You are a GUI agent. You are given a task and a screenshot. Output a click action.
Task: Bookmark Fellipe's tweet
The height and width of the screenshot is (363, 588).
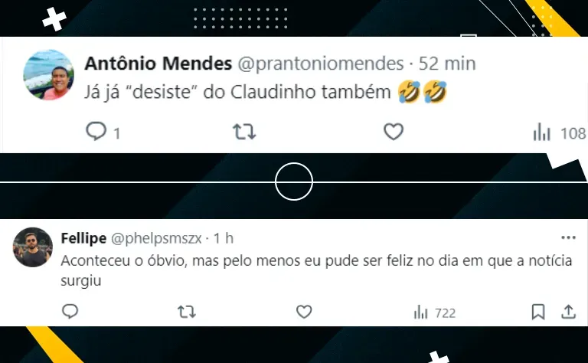pyautogui.click(x=538, y=312)
